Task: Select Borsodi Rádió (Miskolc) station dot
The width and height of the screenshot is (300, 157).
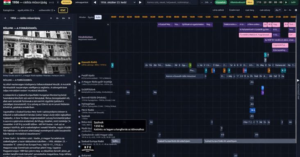Action: 79,99
